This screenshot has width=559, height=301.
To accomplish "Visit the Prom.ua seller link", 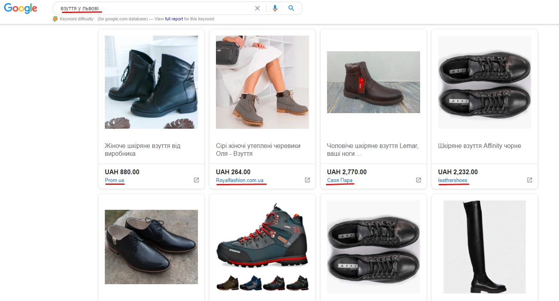I will pyautogui.click(x=114, y=180).
